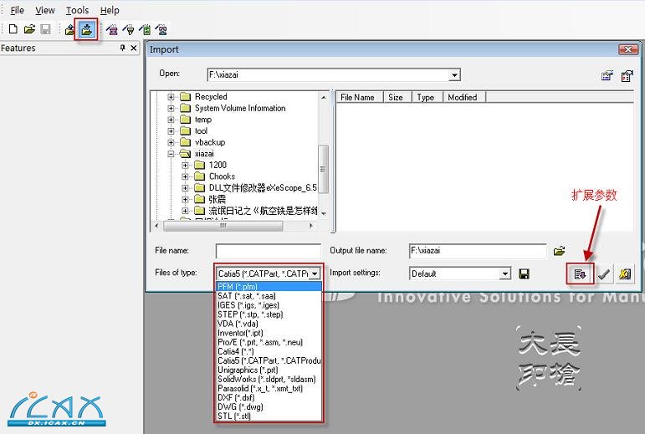Choose Parasolid file type option

click(x=269, y=388)
